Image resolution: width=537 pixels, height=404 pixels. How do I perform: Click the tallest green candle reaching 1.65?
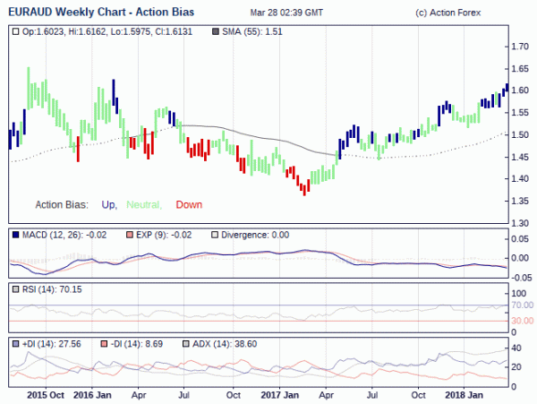point(29,88)
